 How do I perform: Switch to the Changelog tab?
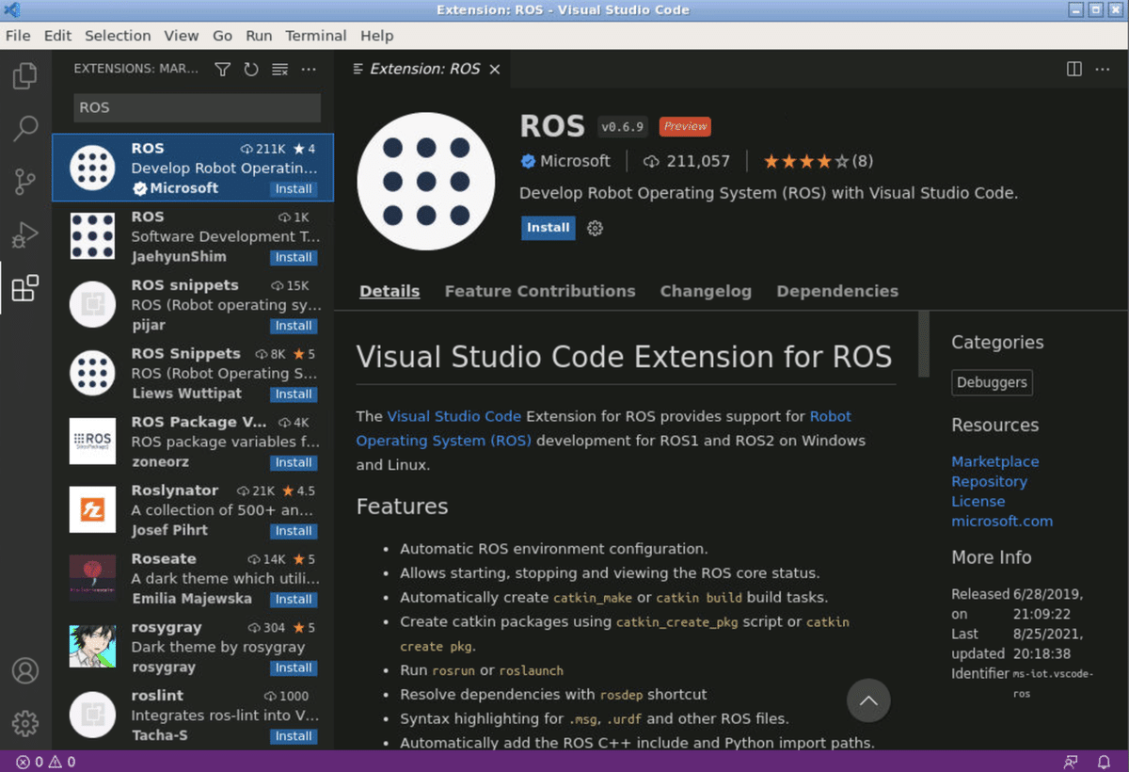pyautogui.click(x=706, y=291)
